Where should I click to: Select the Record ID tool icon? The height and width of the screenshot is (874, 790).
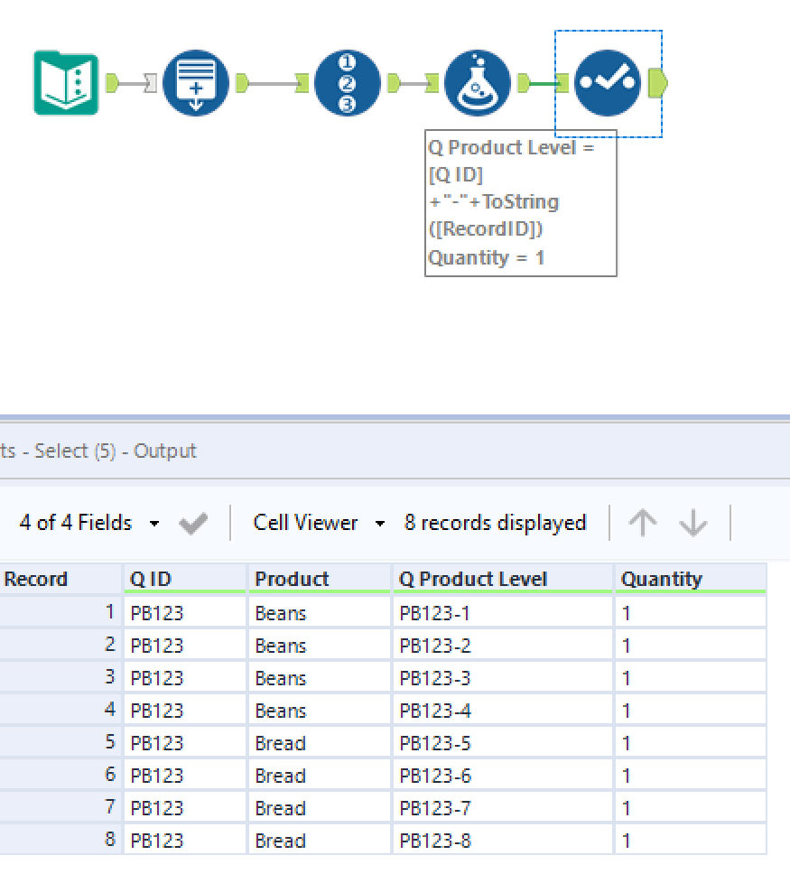pos(348,83)
